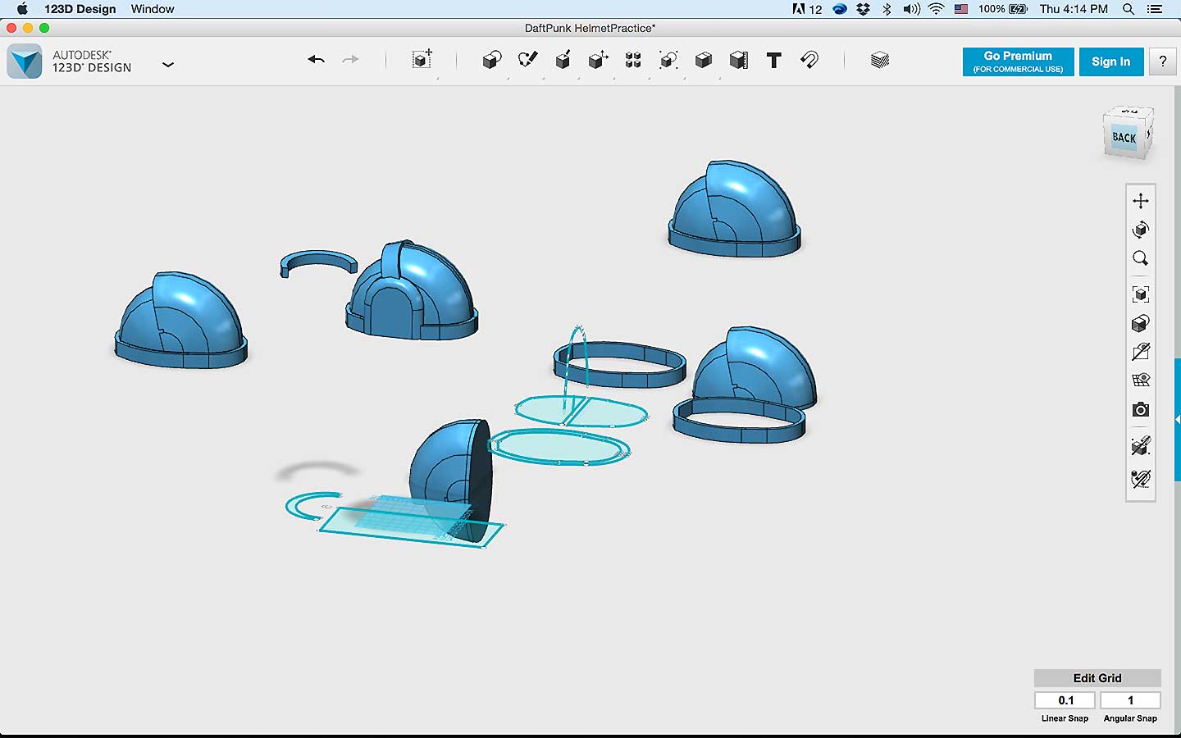The height and width of the screenshot is (738, 1181).
Task: Click the Redo arrow
Action: click(x=350, y=60)
